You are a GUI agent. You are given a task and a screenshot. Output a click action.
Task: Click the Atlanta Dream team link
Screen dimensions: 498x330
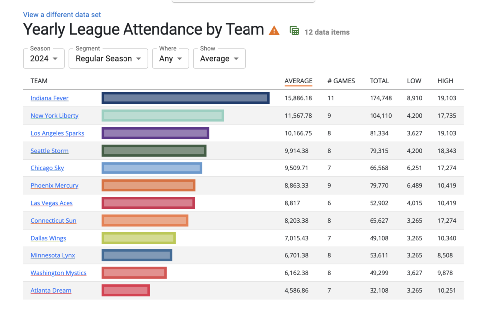(51, 290)
